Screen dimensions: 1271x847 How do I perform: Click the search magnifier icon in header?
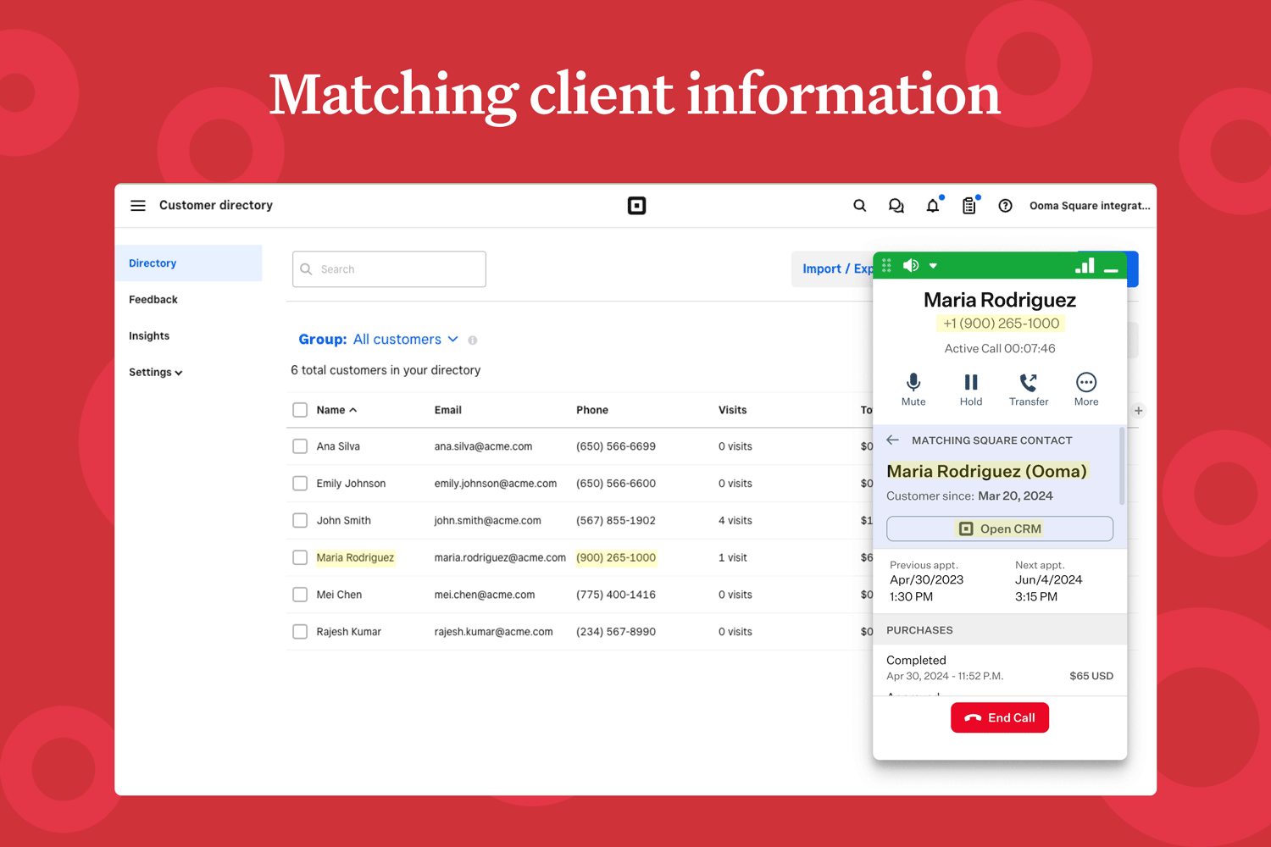[x=859, y=206]
